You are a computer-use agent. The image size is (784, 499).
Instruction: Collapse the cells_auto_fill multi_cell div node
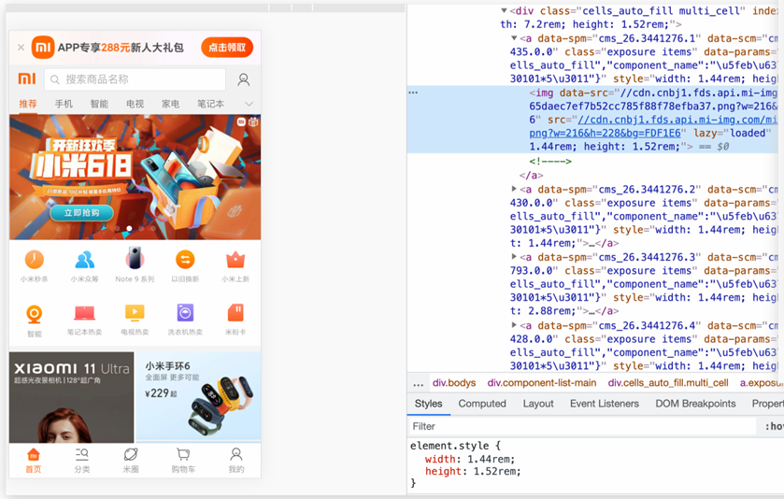click(x=504, y=10)
